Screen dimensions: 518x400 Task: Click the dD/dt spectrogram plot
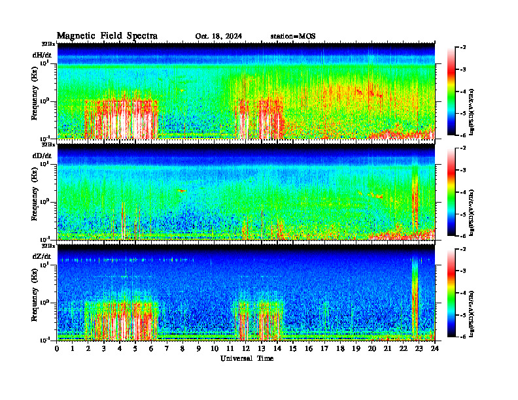click(246, 192)
